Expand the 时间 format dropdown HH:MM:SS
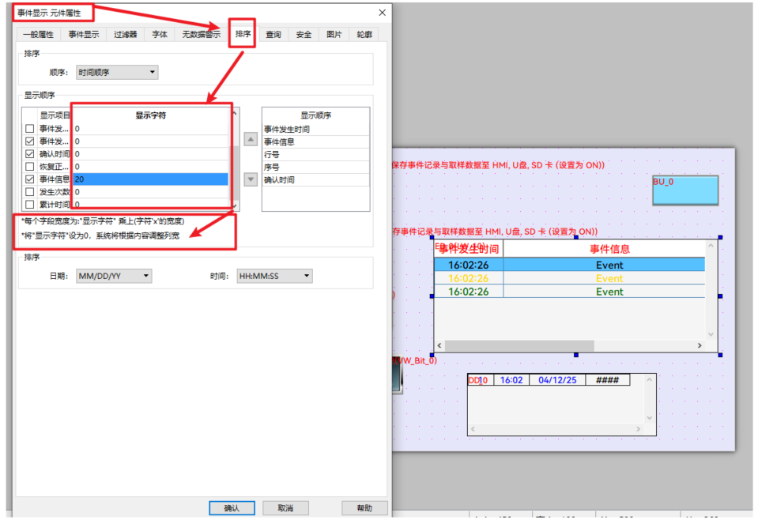 coord(275,277)
